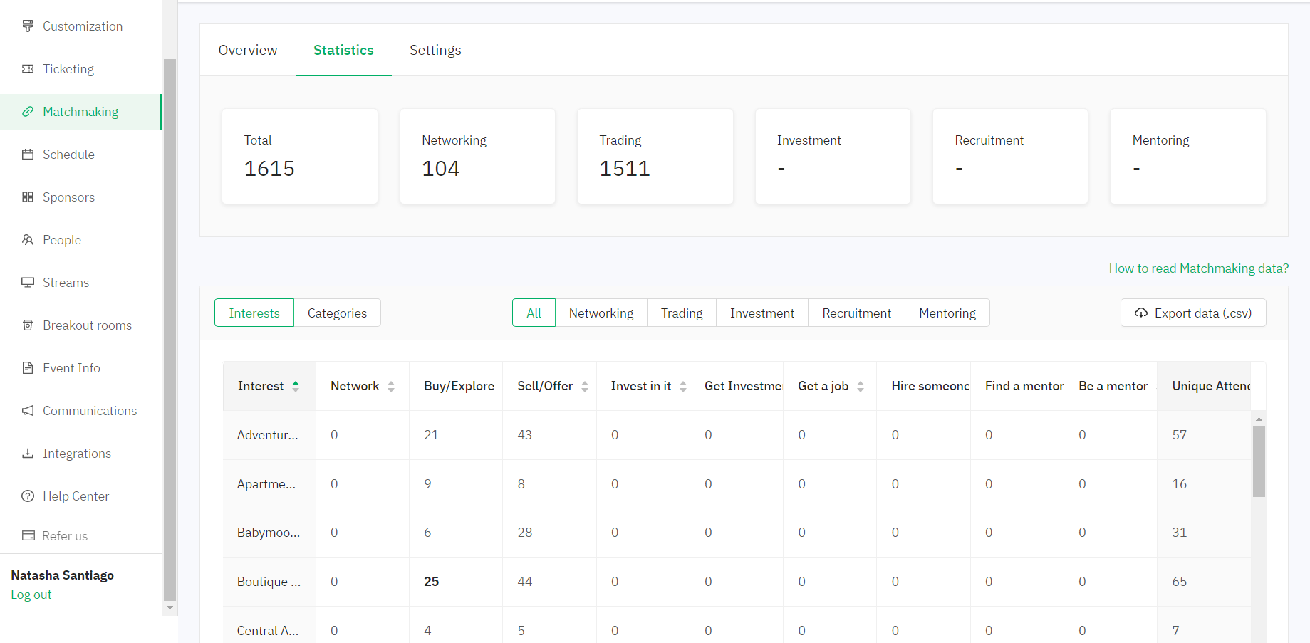Click the People users icon

(x=28, y=240)
